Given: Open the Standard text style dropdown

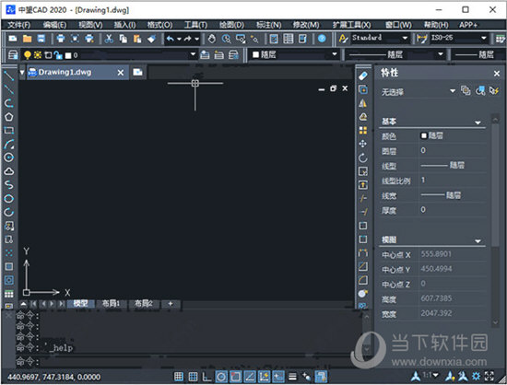Looking at the screenshot, I should point(405,38).
